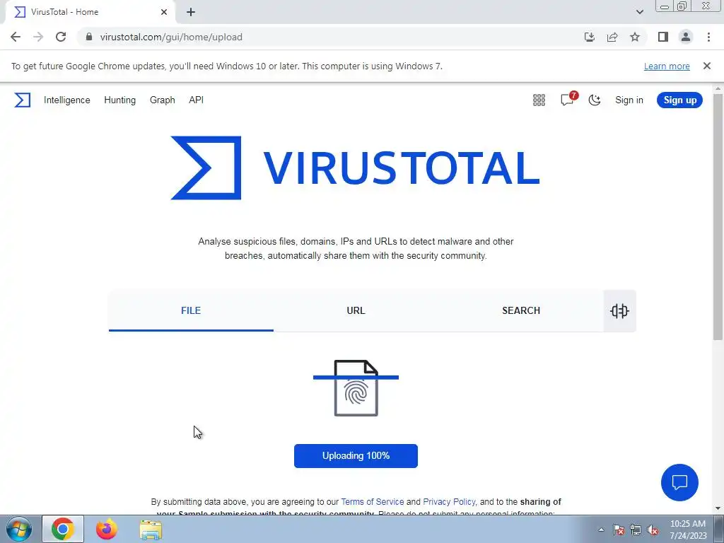This screenshot has width=724, height=543.
Task: Click the VirusTotal sigma logo in navbar
Action: 22,100
